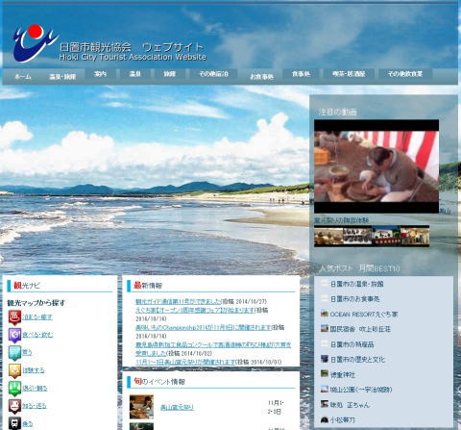The height and width of the screenshot is (430, 461).
Task: Select the 食事処 menu tab
Action: (301, 74)
